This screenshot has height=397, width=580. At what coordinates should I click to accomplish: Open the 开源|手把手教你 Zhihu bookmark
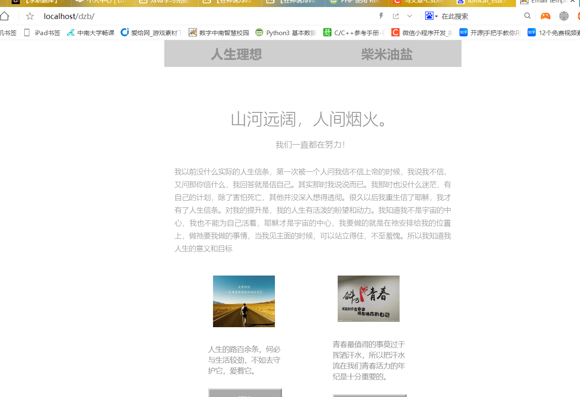pos(490,33)
